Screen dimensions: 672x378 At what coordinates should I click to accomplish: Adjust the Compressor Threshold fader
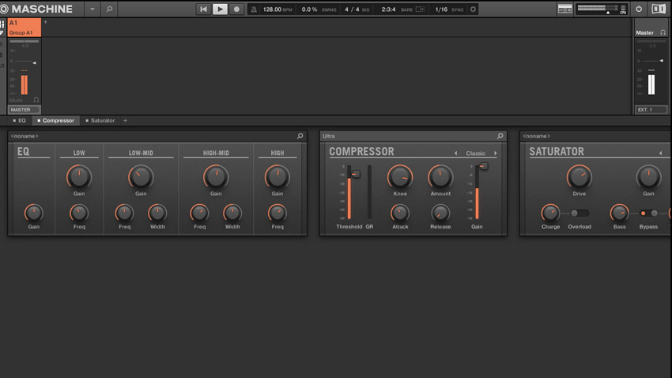point(355,174)
